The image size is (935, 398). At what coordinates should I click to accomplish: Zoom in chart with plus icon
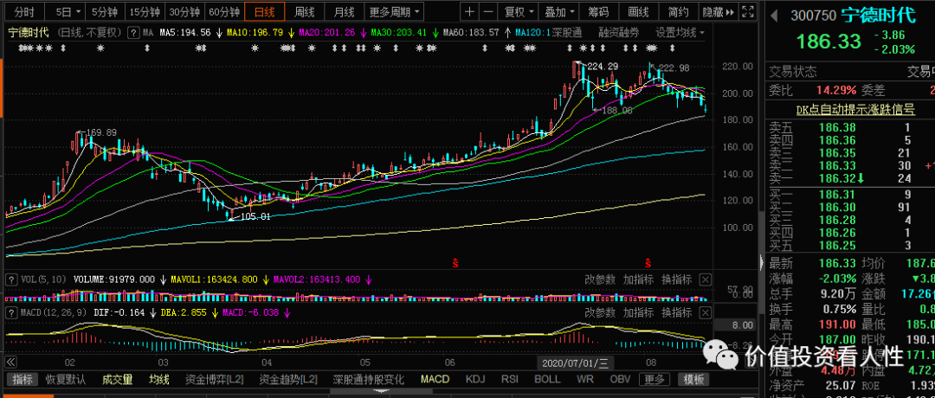(x=470, y=11)
